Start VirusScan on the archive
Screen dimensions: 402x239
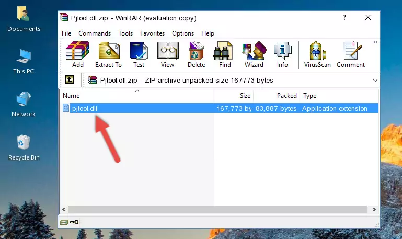[317, 54]
